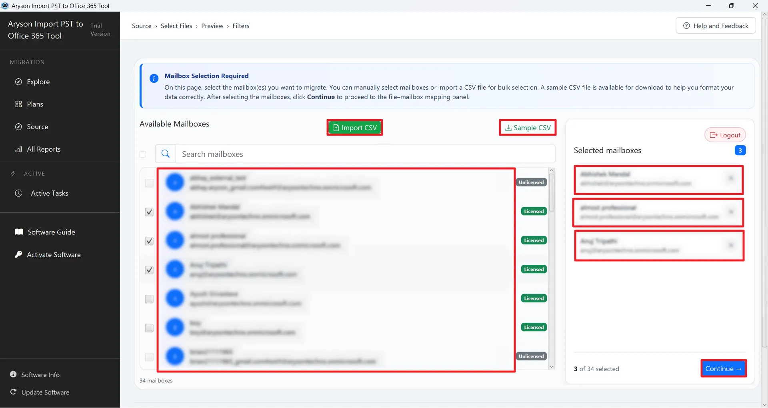The image size is (768, 408).
Task: Open All Reports chart icon in sidebar
Action: 18,150
